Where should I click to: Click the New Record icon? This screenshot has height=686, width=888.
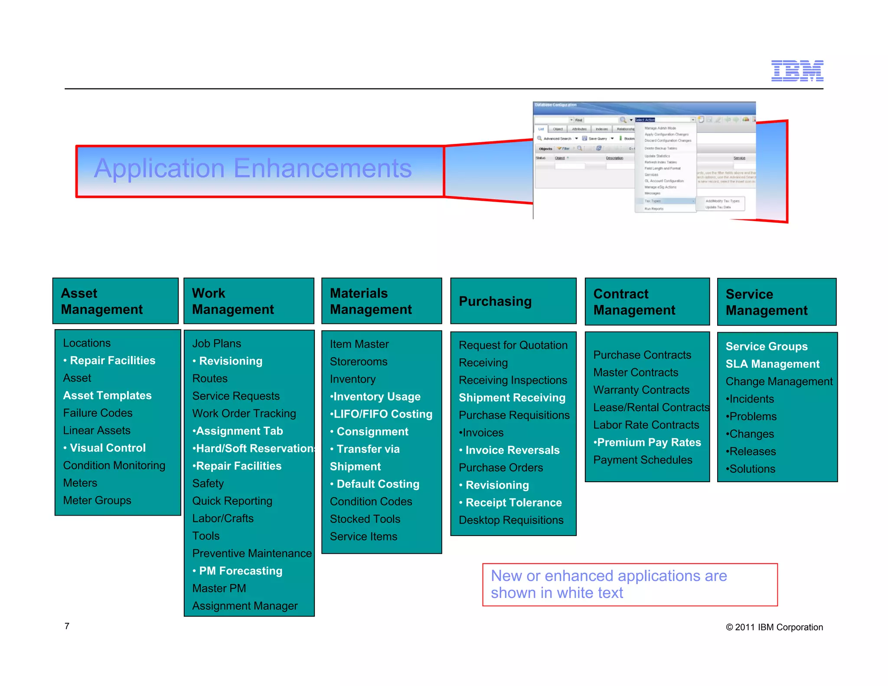701,119
